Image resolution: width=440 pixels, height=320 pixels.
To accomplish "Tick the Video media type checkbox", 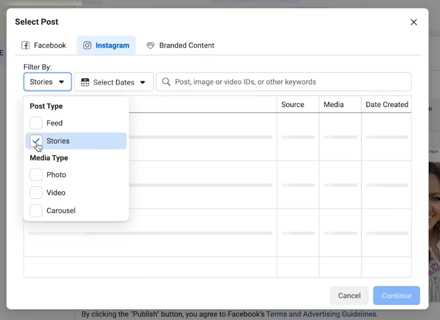I will pos(36,193).
